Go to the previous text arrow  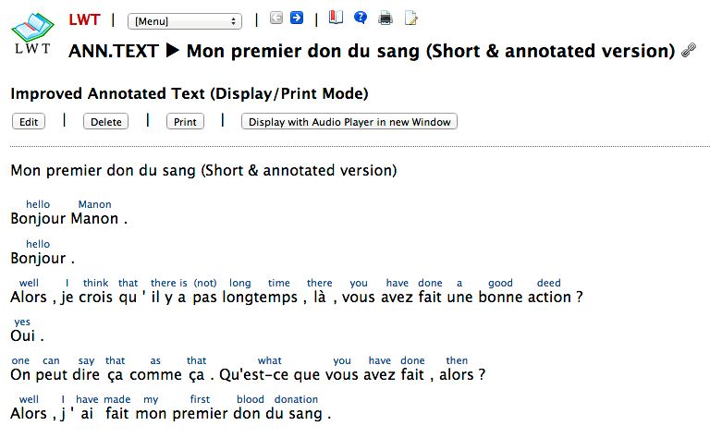click(x=276, y=18)
